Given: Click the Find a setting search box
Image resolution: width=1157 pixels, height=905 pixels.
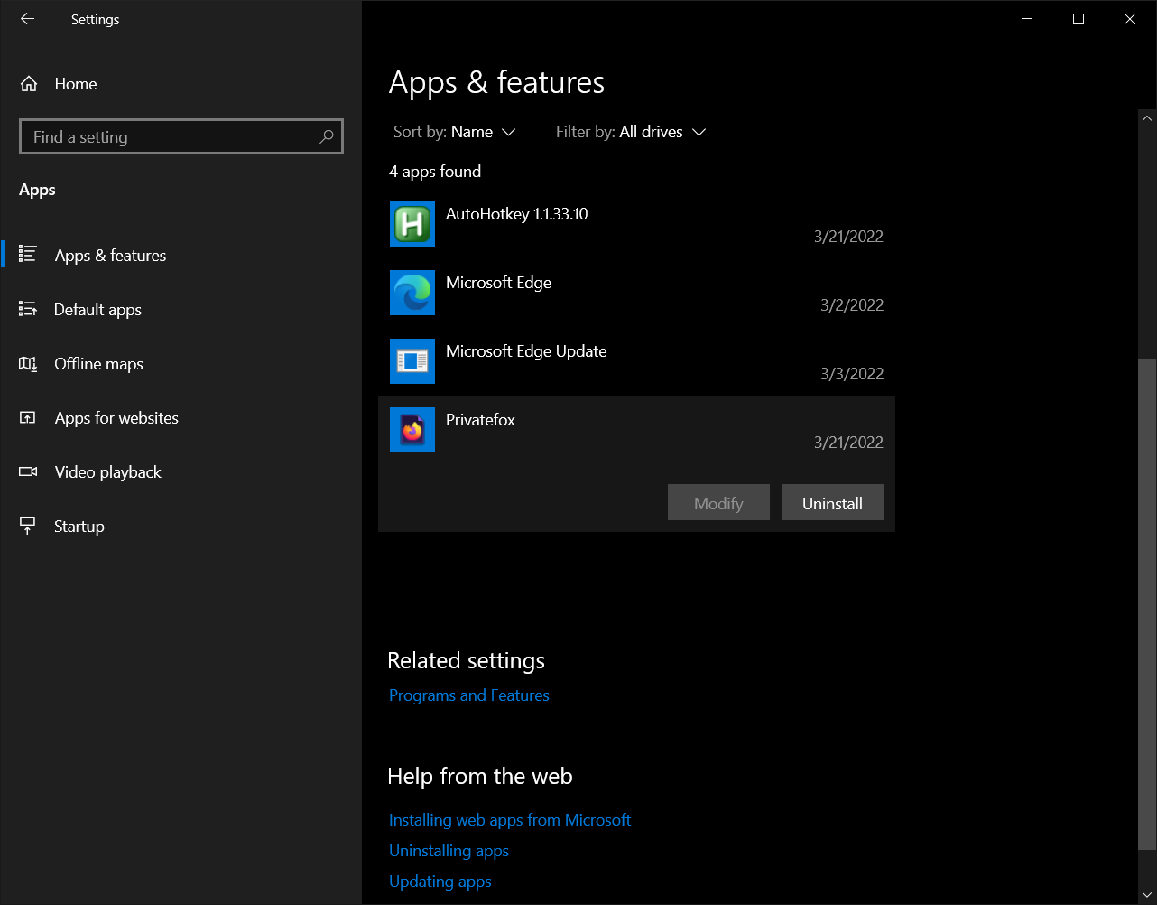Looking at the screenshot, I should (x=181, y=137).
